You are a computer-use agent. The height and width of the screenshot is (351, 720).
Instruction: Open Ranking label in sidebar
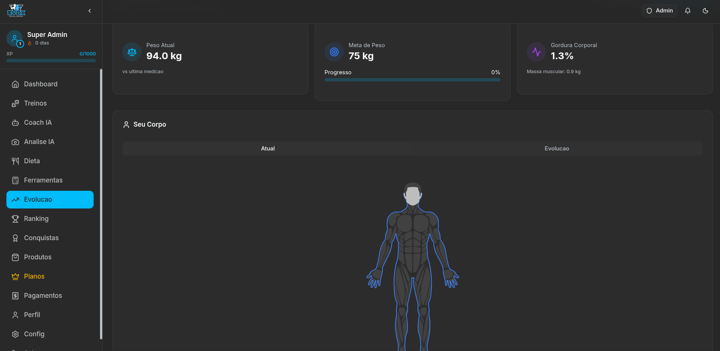(x=36, y=219)
